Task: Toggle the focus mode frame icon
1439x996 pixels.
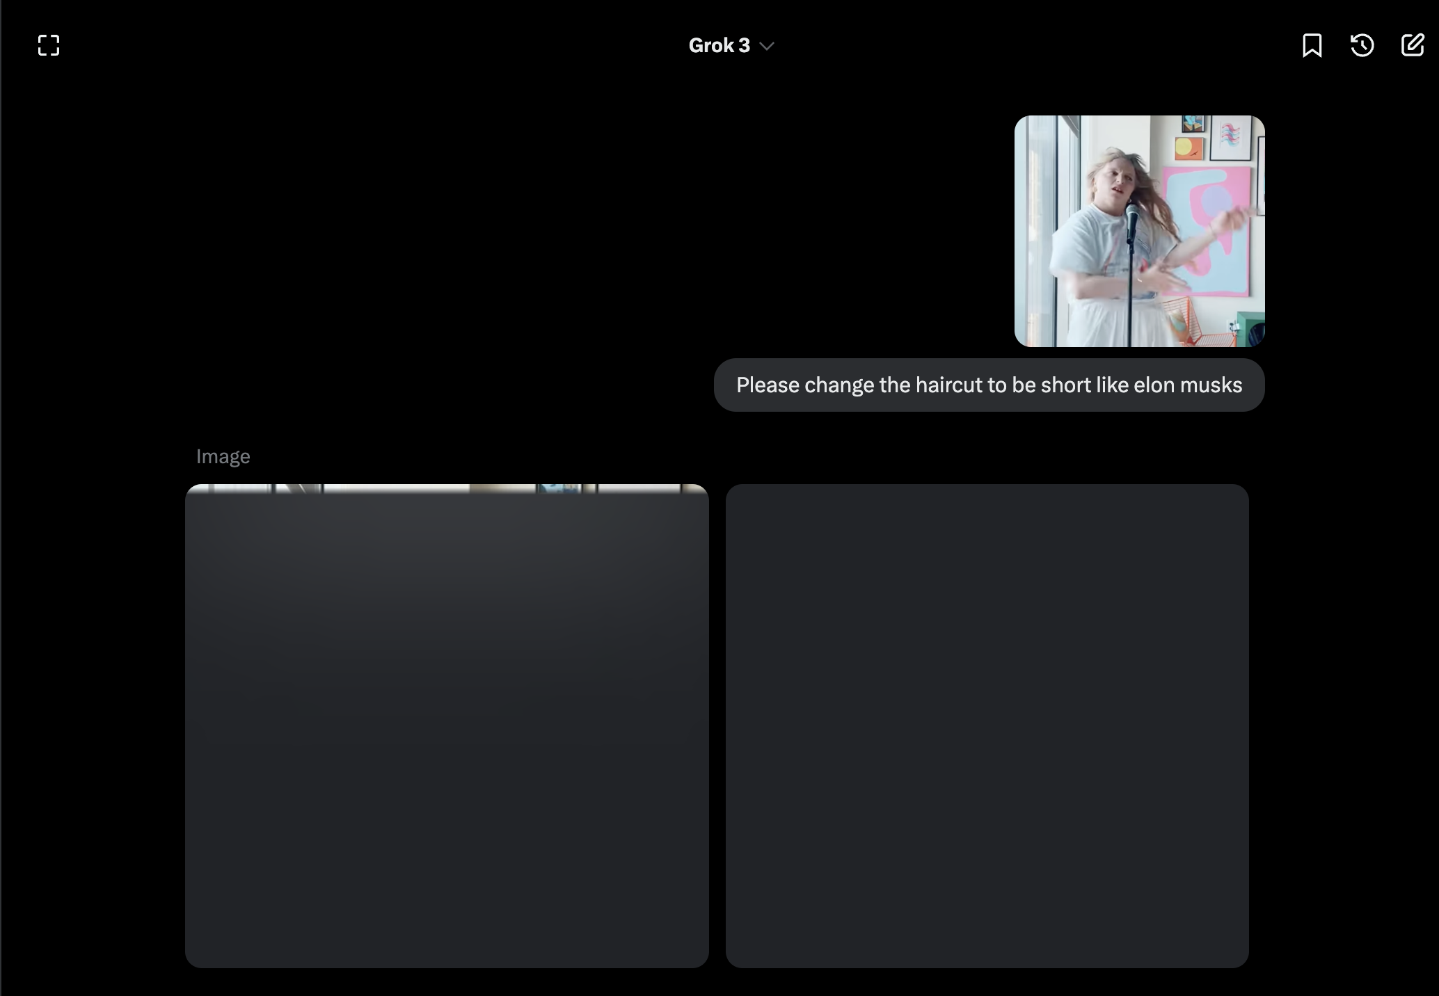Action: tap(48, 46)
